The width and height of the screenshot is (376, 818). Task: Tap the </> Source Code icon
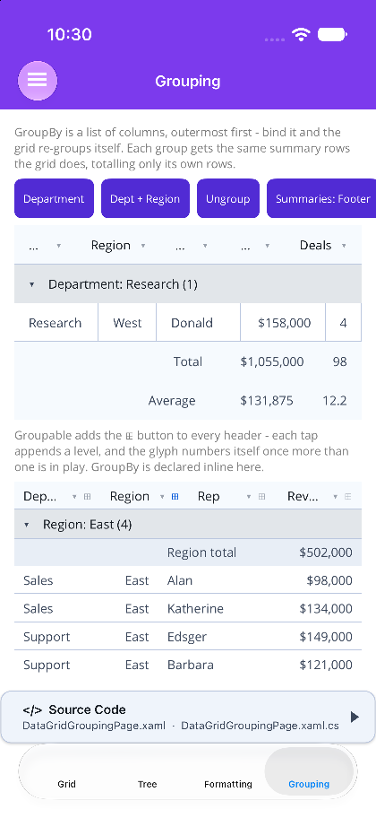(32, 710)
